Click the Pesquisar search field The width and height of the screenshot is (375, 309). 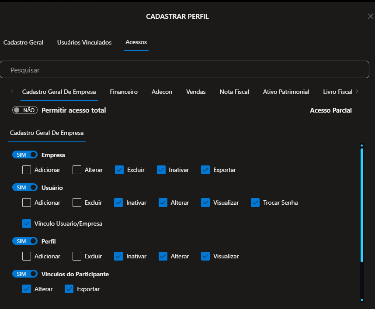tap(184, 70)
